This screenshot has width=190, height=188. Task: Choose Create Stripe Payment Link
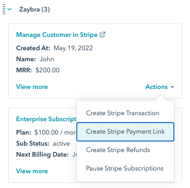125,132
